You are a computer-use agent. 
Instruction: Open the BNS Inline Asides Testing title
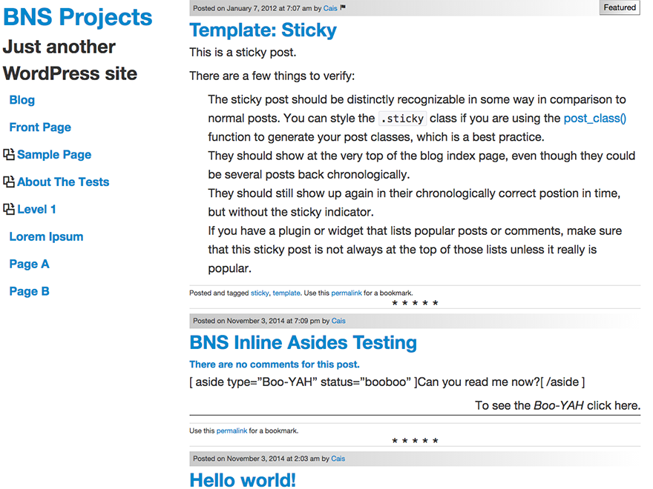(x=303, y=342)
